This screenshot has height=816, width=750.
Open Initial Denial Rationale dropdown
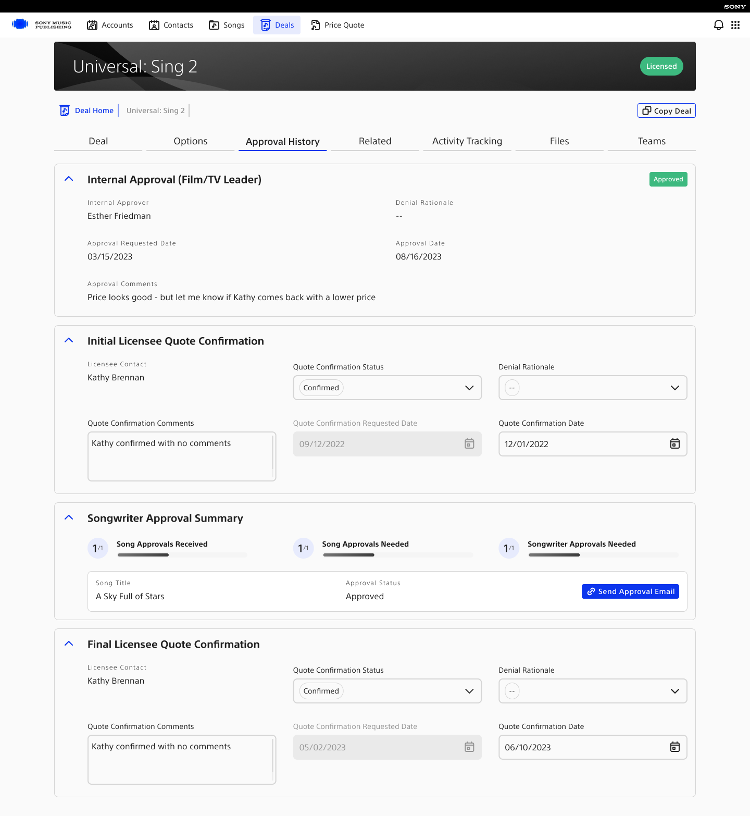click(x=593, y=388)
